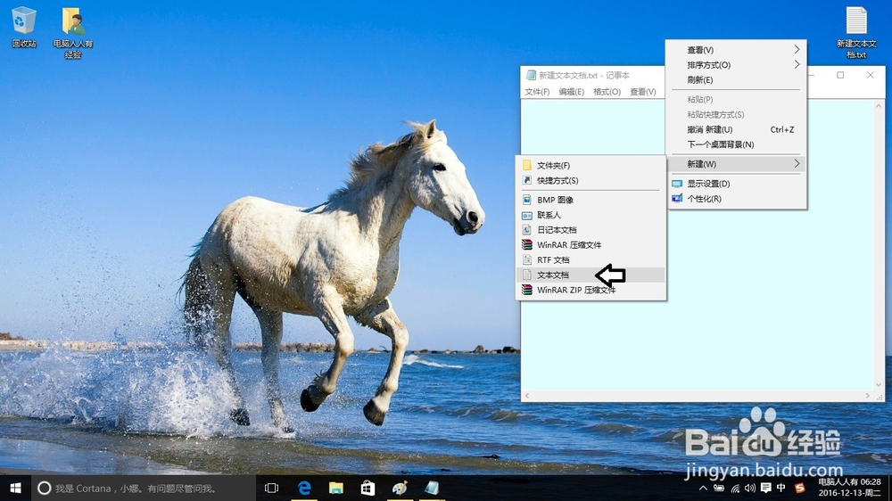Click the WinRAR 压缩文件 archive icon
892x501 pixels.
point(527,244)
